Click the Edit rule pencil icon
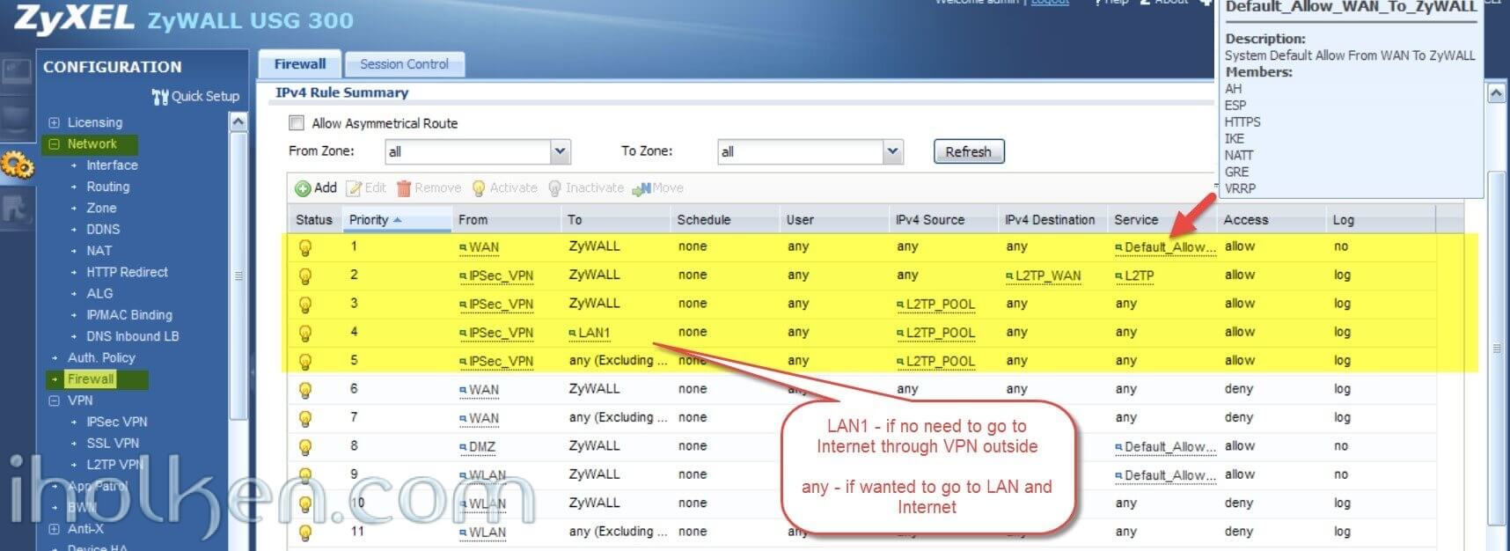The height and width of the screenshot is (551, 1510). [x=354, y=188]
